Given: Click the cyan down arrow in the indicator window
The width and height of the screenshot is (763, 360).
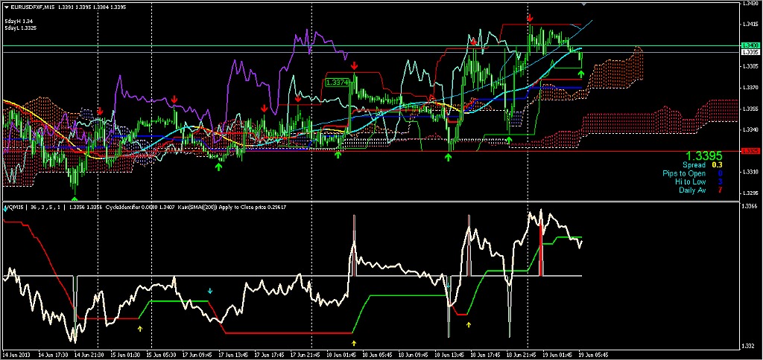Looking at the screenshot, I should click(209, 291).
